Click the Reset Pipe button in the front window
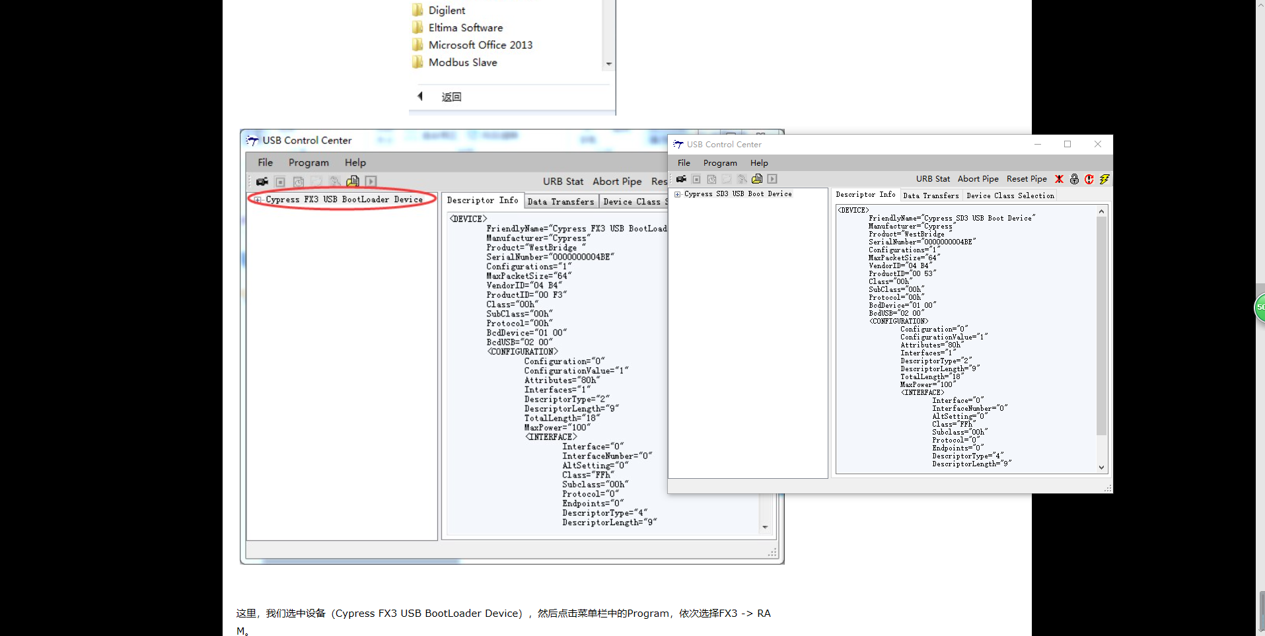 coord(1027,179)
